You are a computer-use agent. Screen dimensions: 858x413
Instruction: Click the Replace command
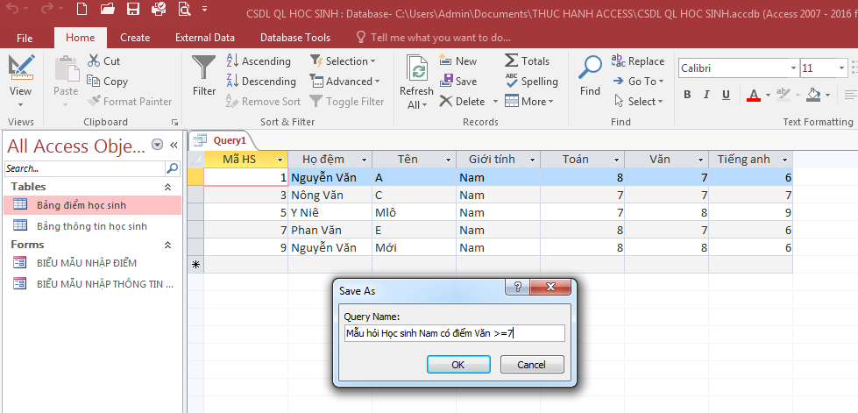point(637,61)
